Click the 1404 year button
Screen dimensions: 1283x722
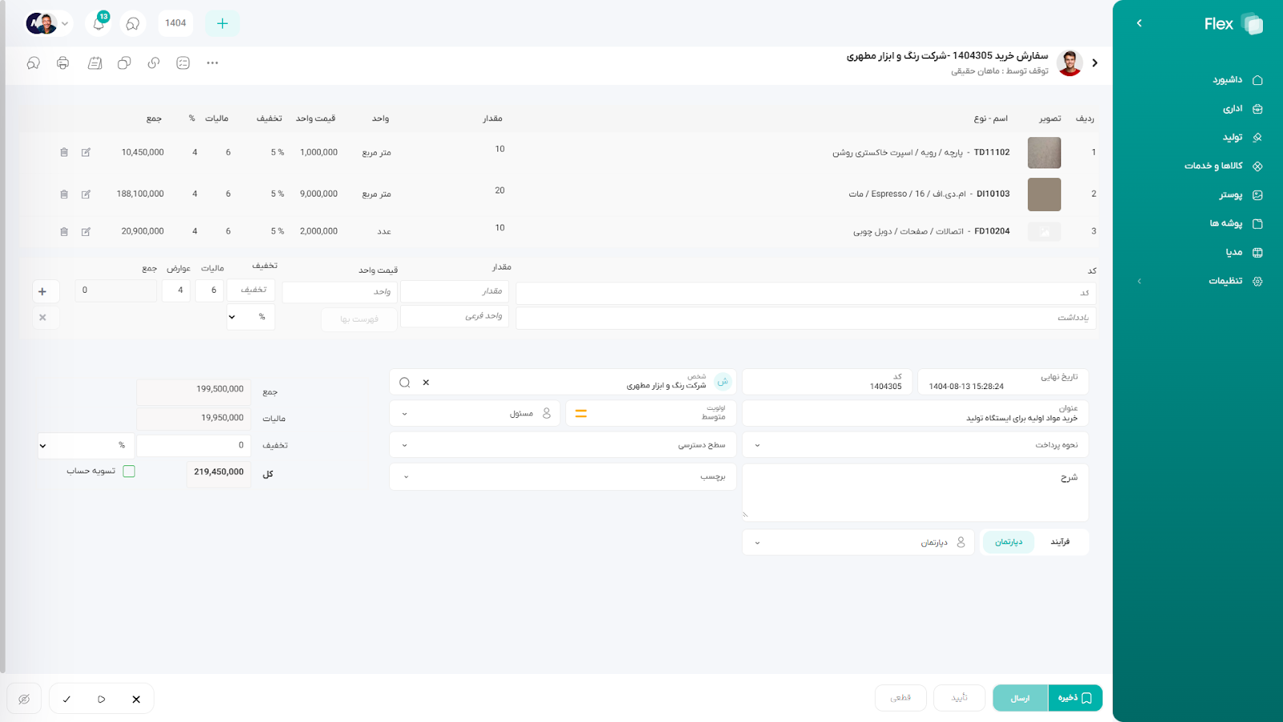[x=176, y=23]
